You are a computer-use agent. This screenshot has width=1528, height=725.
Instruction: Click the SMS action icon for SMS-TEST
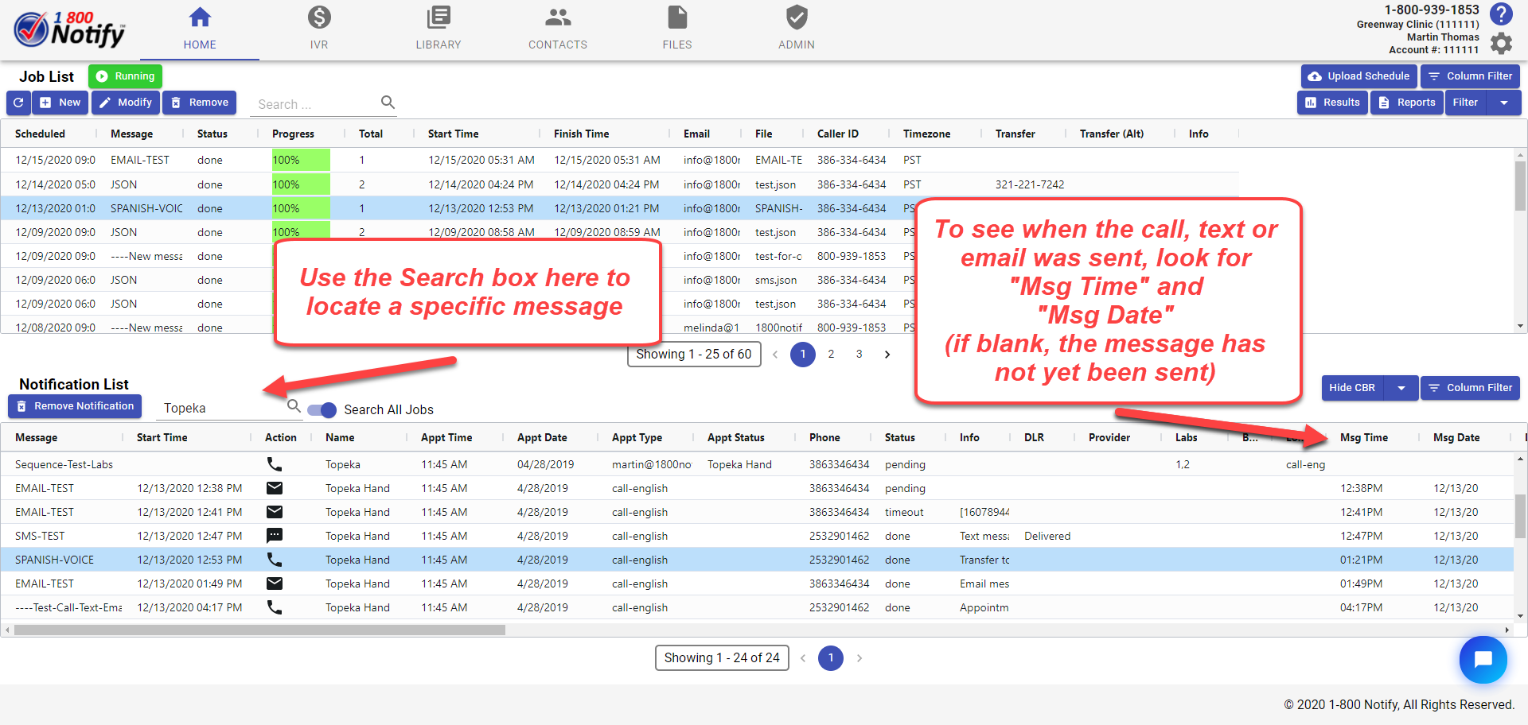pos(275,536)
